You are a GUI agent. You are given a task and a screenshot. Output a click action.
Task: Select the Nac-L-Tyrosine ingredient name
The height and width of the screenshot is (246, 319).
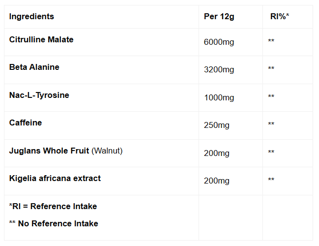39,95
